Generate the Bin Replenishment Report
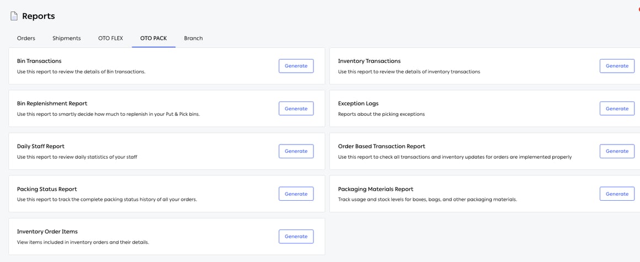Image resolution: width=640 pixels, height=262 pixels. [296, 109]
